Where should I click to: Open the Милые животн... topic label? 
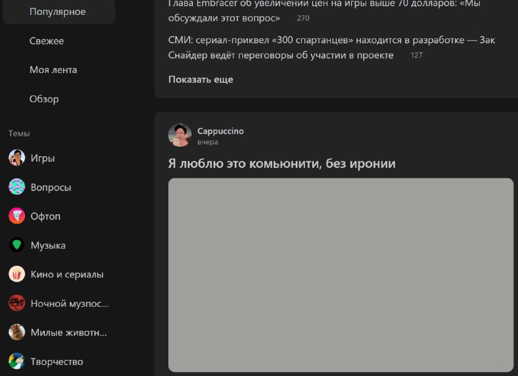pyautogui.click(x=69, y=333)
